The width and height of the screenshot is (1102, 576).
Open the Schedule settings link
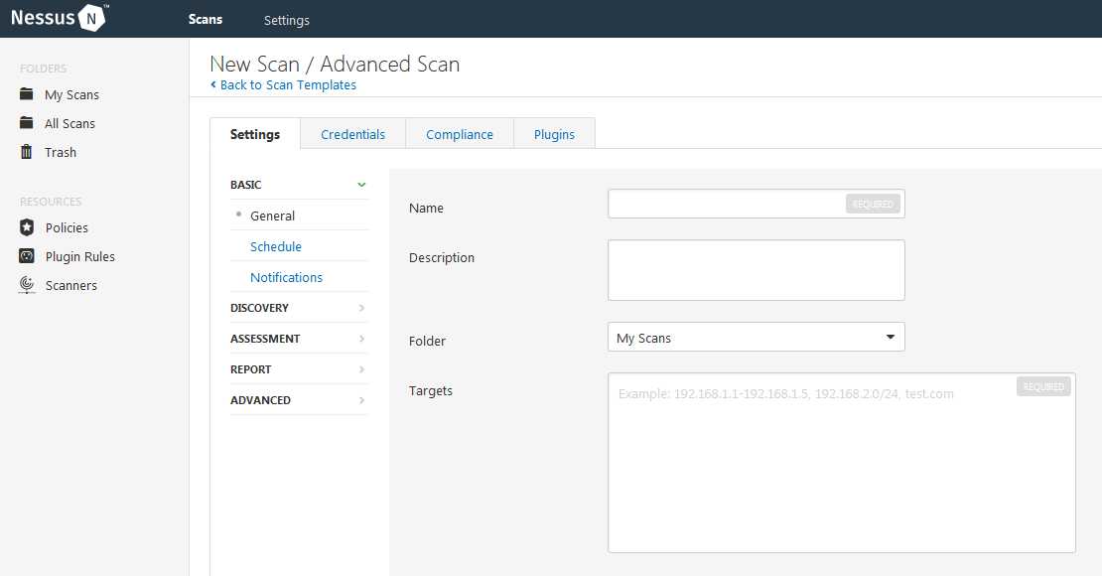pyautogui.click(x=276, y=247)
